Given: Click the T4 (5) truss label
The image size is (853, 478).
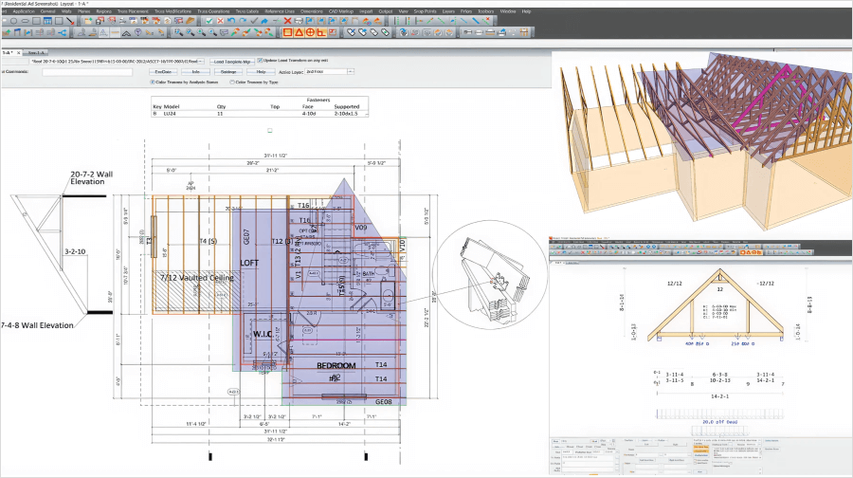Looking at the screenshot, I should [209, 241].
